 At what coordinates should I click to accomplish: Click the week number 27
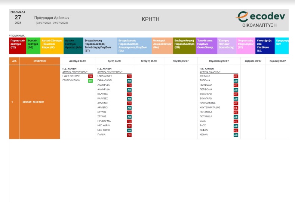click(x=18, y=17)
